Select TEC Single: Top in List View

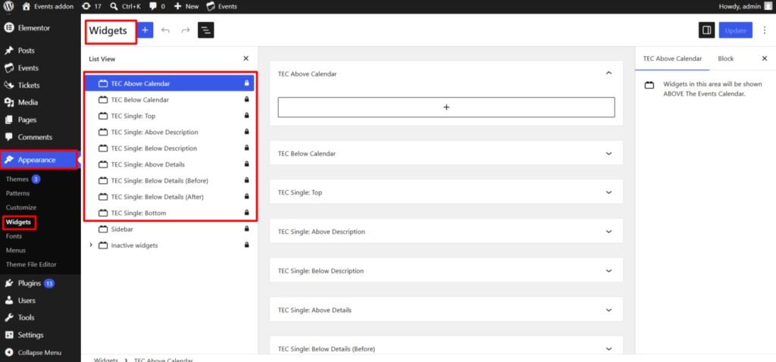(x=169, y=116)
